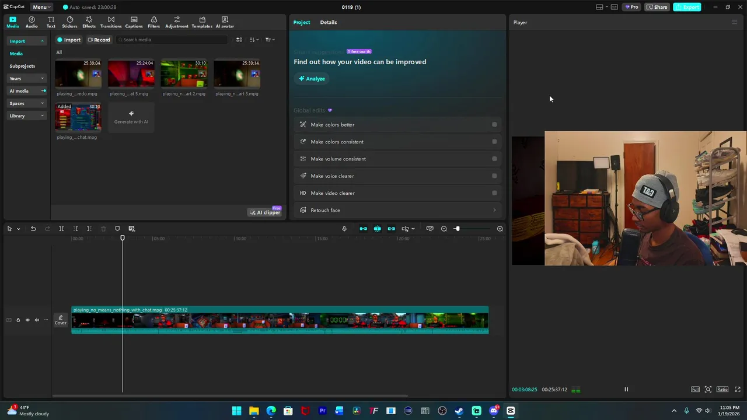Click the Pro upgrade button

(631, 7)
